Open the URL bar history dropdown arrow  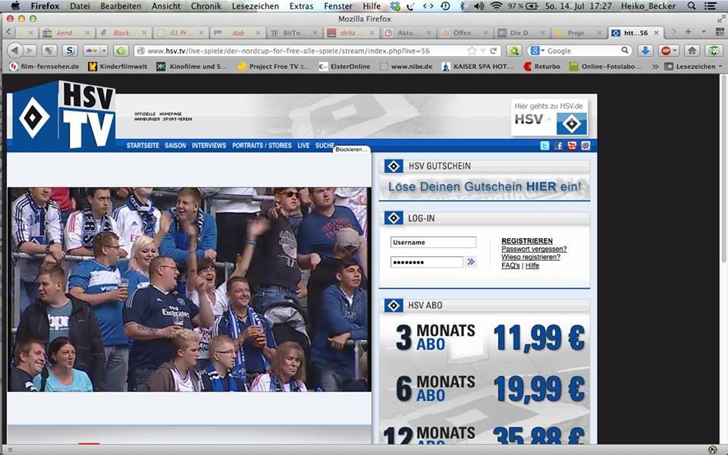(x=483, y=51)
